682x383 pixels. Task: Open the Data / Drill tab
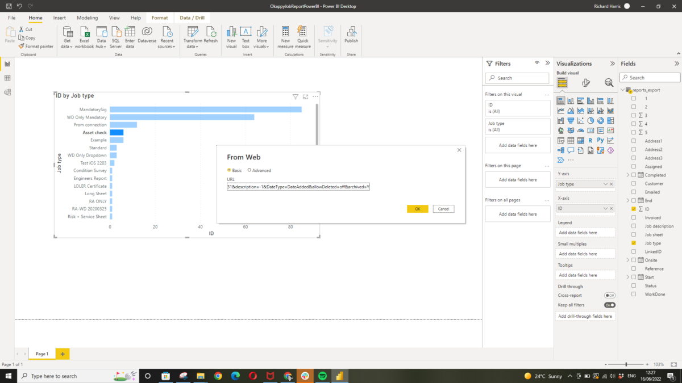click(x=192, y=18)
